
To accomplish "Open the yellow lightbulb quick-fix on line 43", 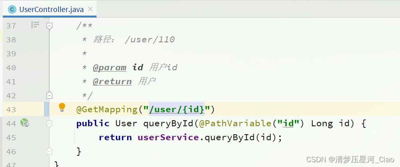I will (62, 107).
